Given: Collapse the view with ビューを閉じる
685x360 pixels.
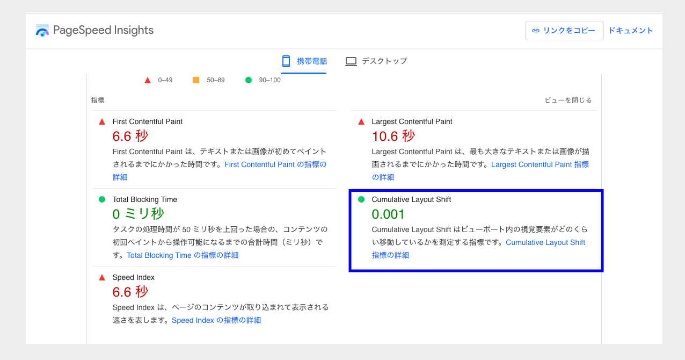Looking at the screenshot, I should (x=568, y=100).
